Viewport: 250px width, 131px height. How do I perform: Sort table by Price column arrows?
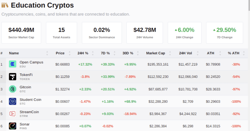(x=69, y=53)
